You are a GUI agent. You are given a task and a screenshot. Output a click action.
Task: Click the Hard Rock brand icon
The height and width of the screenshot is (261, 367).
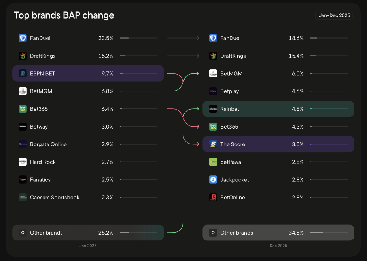pos(23,162)
